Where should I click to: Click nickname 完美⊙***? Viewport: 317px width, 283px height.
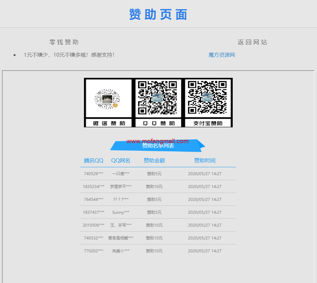pos(121,251)
